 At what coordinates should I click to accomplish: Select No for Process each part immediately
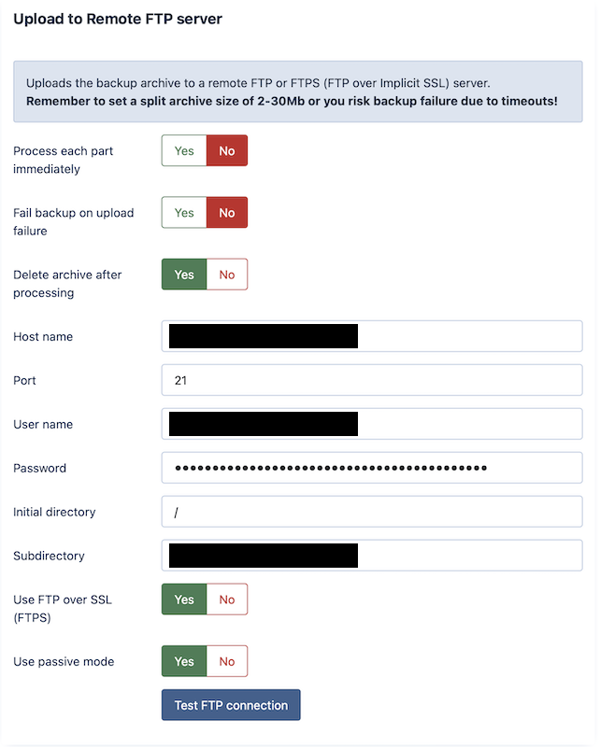point(227,150)
